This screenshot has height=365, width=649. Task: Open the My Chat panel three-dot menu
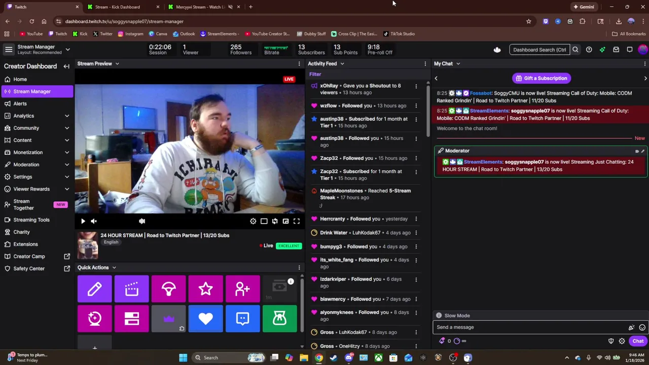point(645,64)
